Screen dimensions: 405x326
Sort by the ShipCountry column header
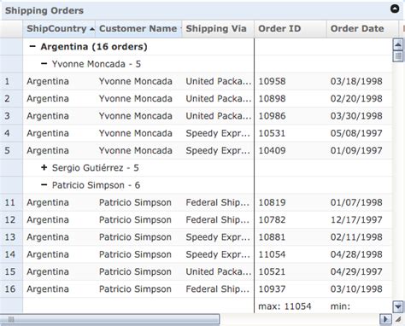click(x=59, y=29)
